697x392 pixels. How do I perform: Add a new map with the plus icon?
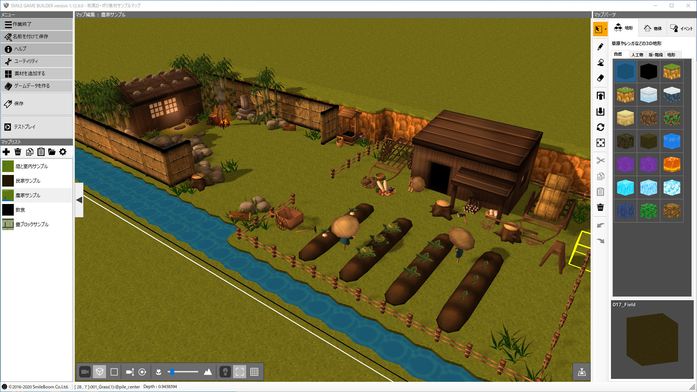tap(6, 152)
